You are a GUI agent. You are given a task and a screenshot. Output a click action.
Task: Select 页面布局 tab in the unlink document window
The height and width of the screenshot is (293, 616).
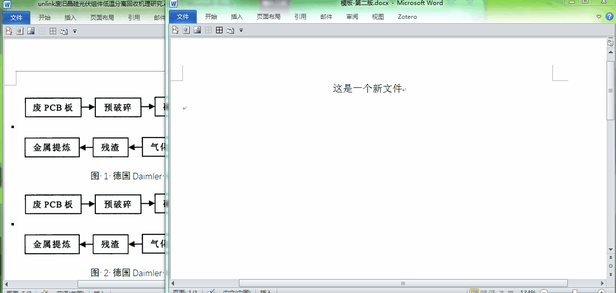pyautogui.click(x=102, y=18)
